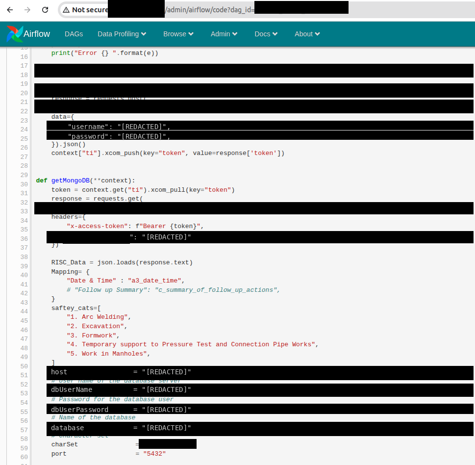
Task: Click the port "5432" value
Action: (154, 454)
